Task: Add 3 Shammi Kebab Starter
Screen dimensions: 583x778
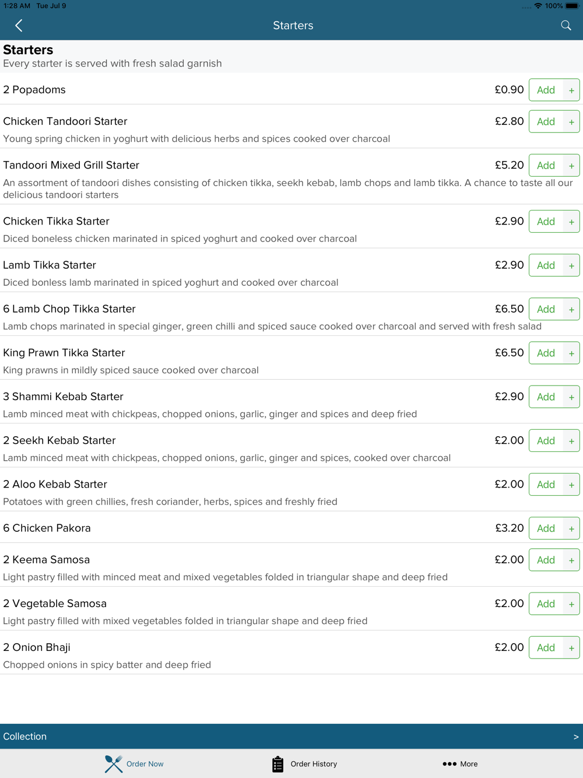Action: (x=546, y=397)
